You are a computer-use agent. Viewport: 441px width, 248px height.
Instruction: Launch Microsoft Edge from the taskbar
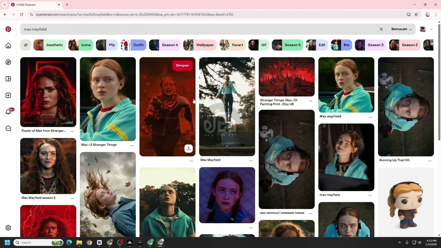tap(69, 242)
